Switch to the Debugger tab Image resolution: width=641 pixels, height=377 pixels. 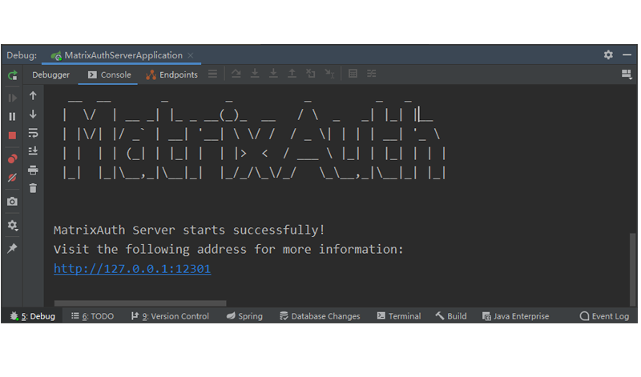pos(50,75)
